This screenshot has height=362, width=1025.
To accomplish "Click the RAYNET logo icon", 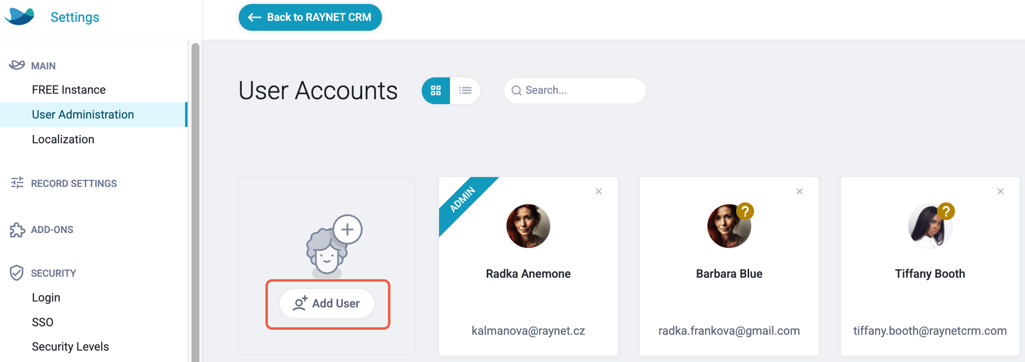I will pos(19,16).
